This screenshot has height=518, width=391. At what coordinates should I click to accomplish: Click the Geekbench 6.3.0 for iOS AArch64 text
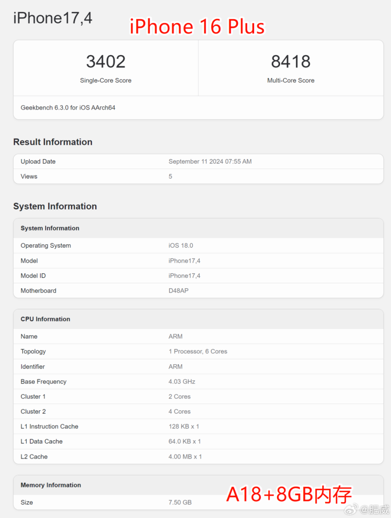tap(68, 108)
